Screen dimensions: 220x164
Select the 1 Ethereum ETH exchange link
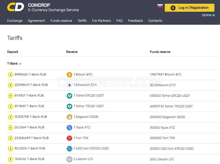point(85,85)
